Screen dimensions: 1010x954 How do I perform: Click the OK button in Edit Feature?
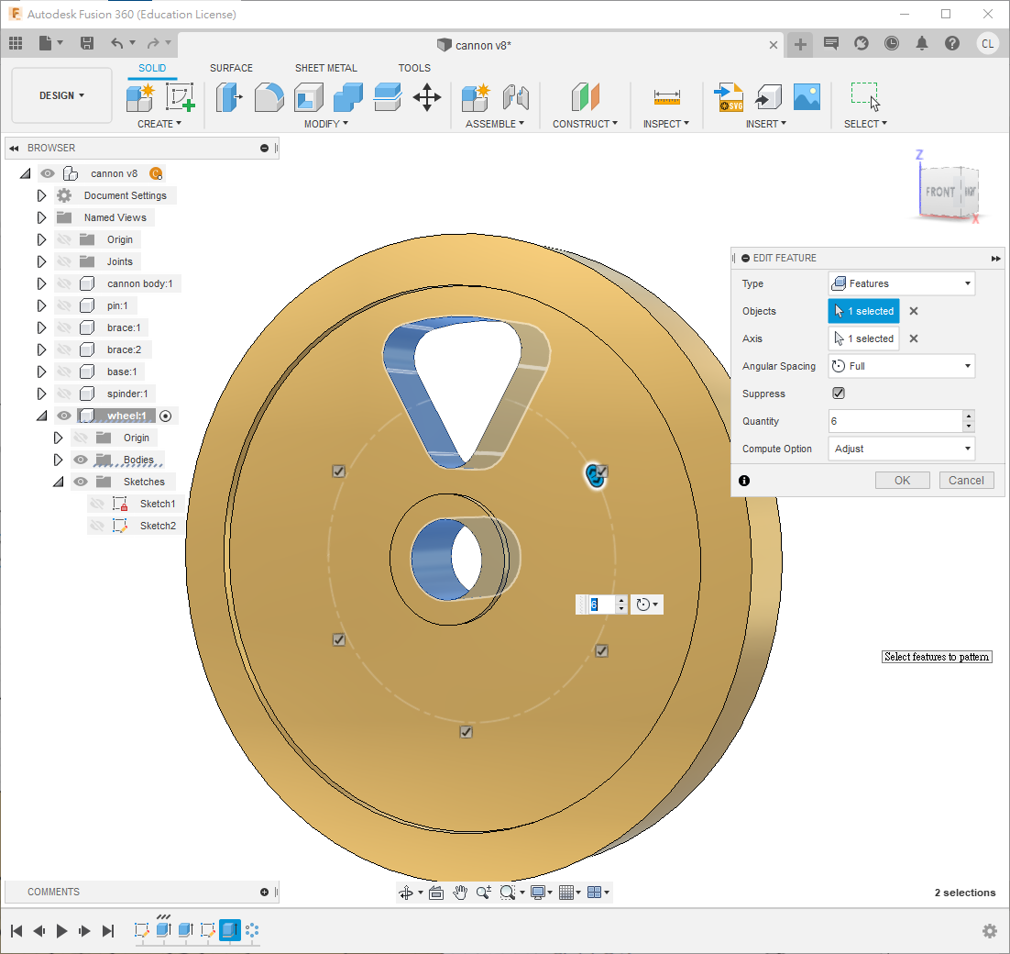click(902, 480)
